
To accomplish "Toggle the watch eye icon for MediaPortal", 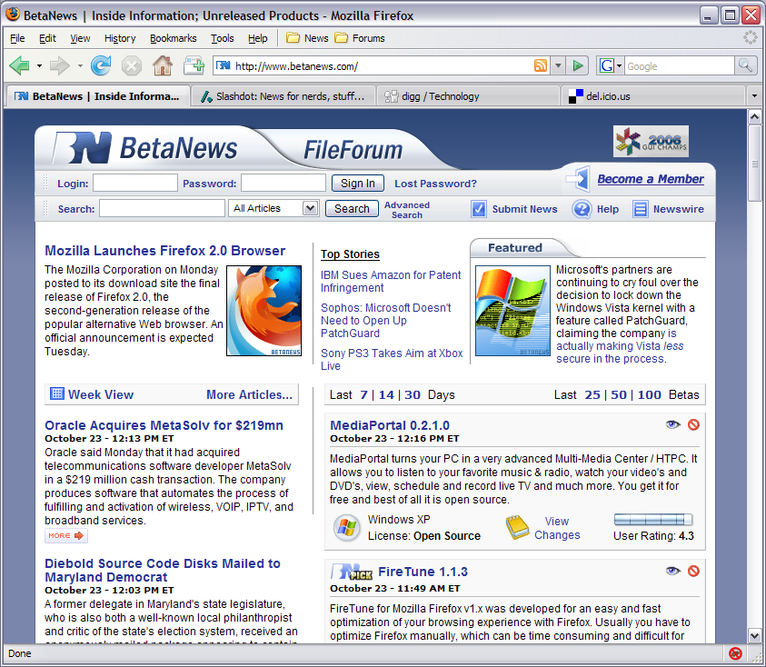I will [x=672, y=424].
